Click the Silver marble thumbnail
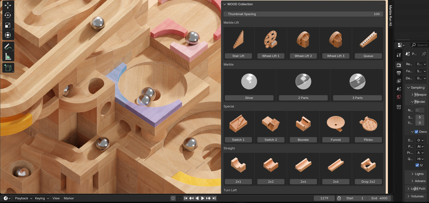This screenshot has width=429, height=203. tap(249, 82)
